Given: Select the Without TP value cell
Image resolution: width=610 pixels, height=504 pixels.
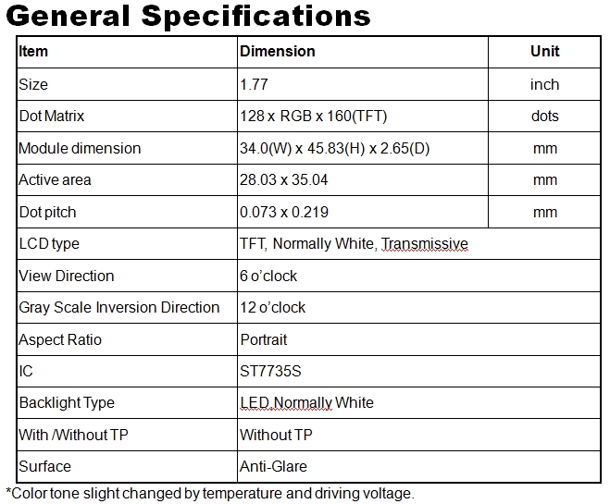Looking at the screenshot, I should 276,435.
